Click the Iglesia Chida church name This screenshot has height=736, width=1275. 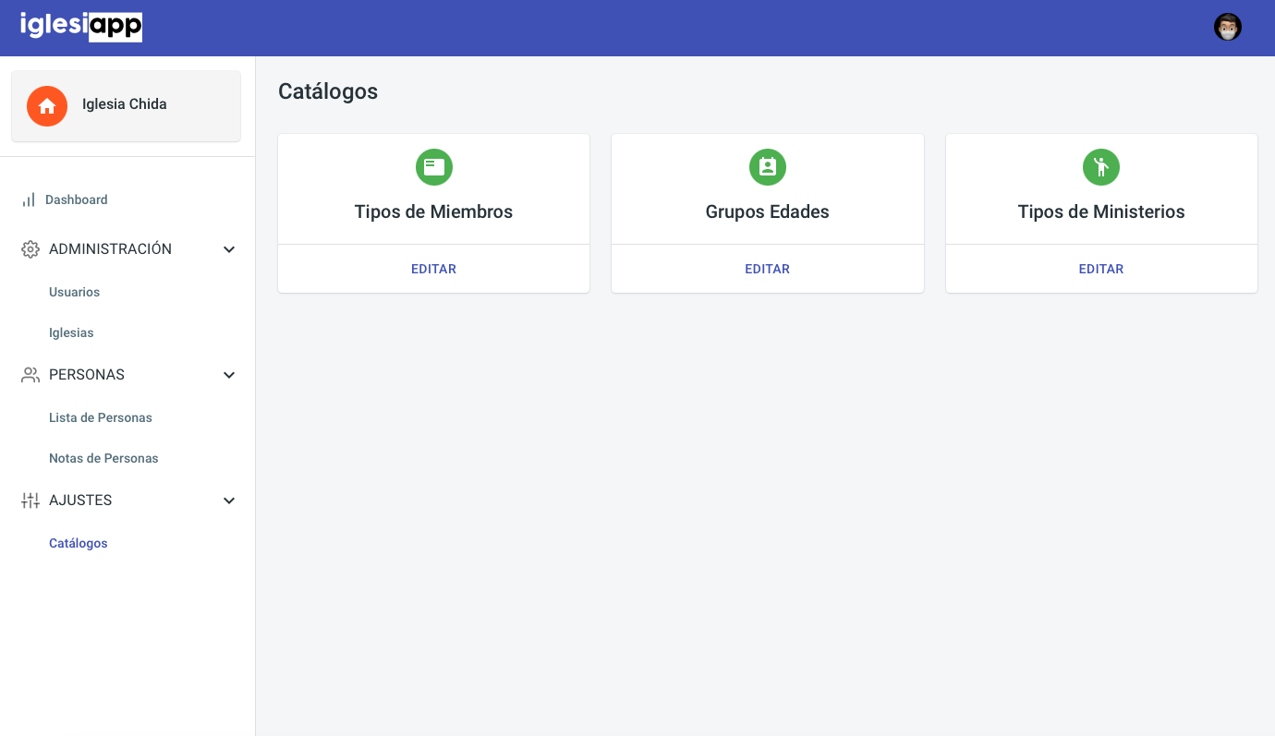125,104
